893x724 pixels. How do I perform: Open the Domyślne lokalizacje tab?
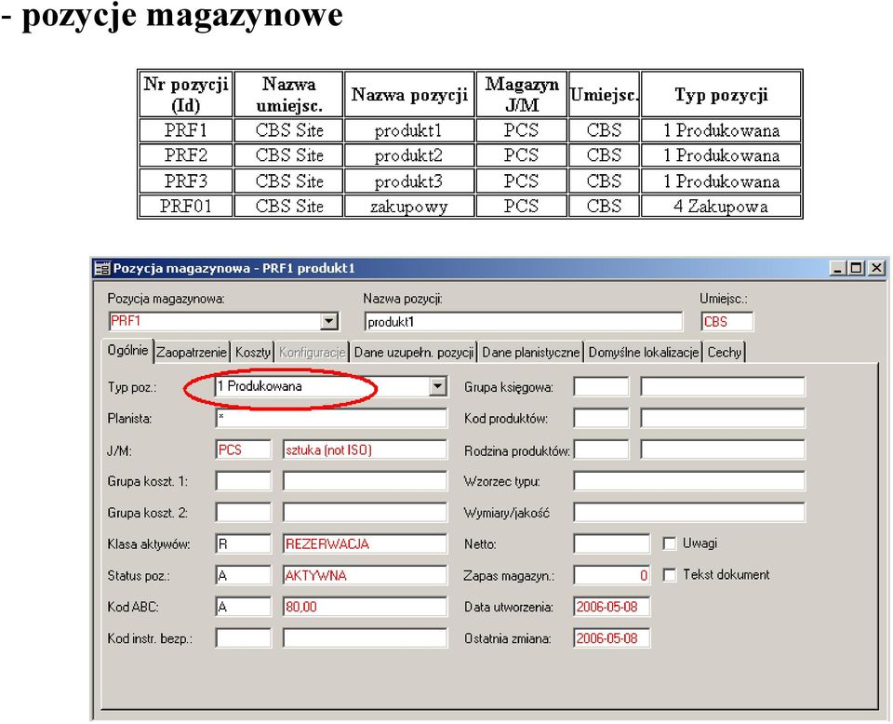644,353
